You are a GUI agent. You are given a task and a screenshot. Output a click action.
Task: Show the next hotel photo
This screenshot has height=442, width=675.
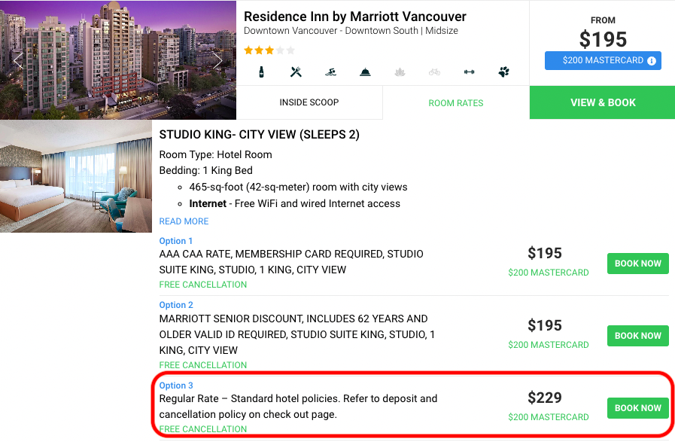pyautogui.click(x=218, y=61)
